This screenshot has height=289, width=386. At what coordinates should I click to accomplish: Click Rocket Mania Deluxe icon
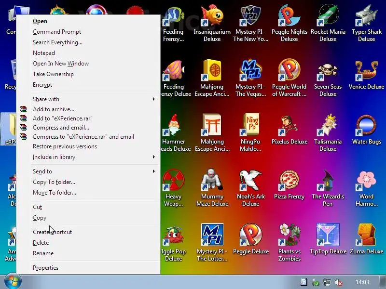(x=328, y=16)
